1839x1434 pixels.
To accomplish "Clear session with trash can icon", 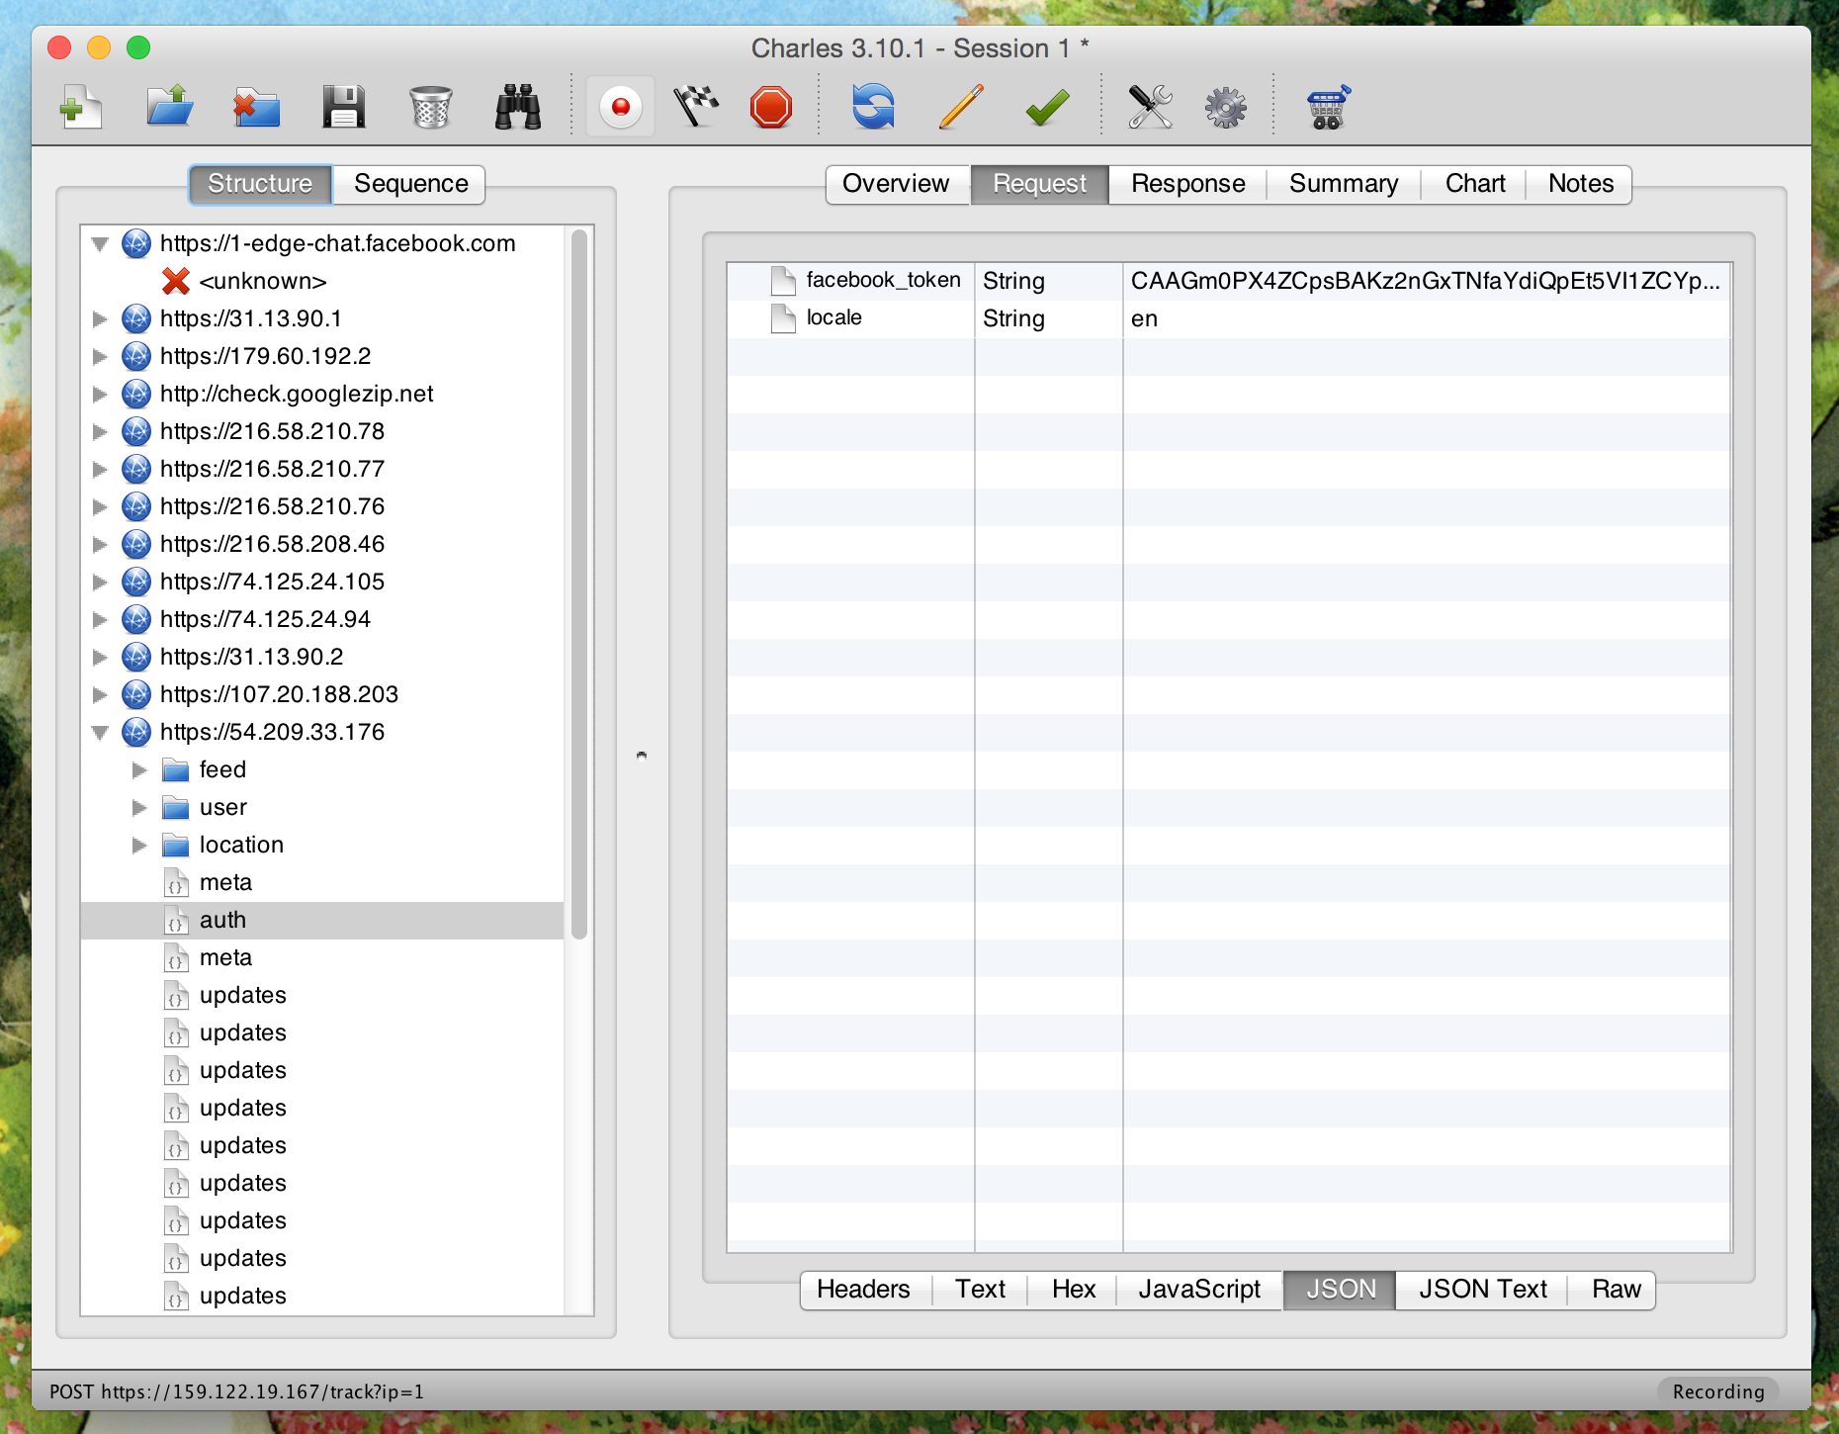I will coord(430,107).
